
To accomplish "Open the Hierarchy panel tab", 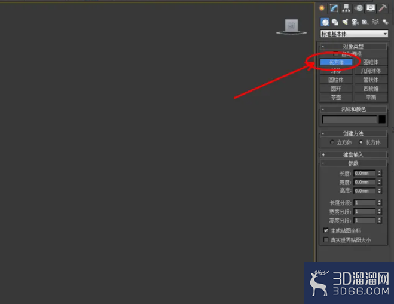I will click(346, 8).
